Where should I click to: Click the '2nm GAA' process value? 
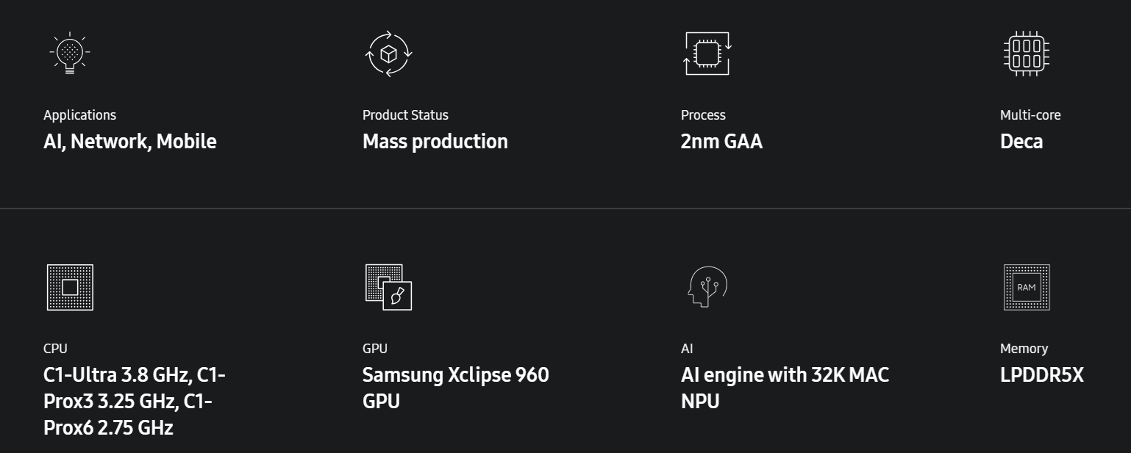click(721, 142)
